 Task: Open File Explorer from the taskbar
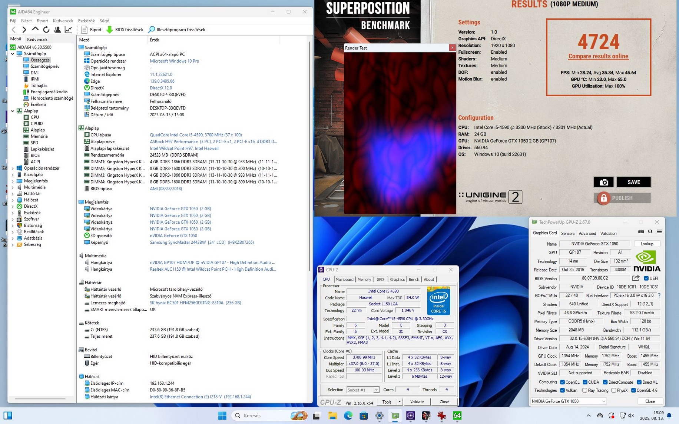pyautogui.click(x=332, y=415)
